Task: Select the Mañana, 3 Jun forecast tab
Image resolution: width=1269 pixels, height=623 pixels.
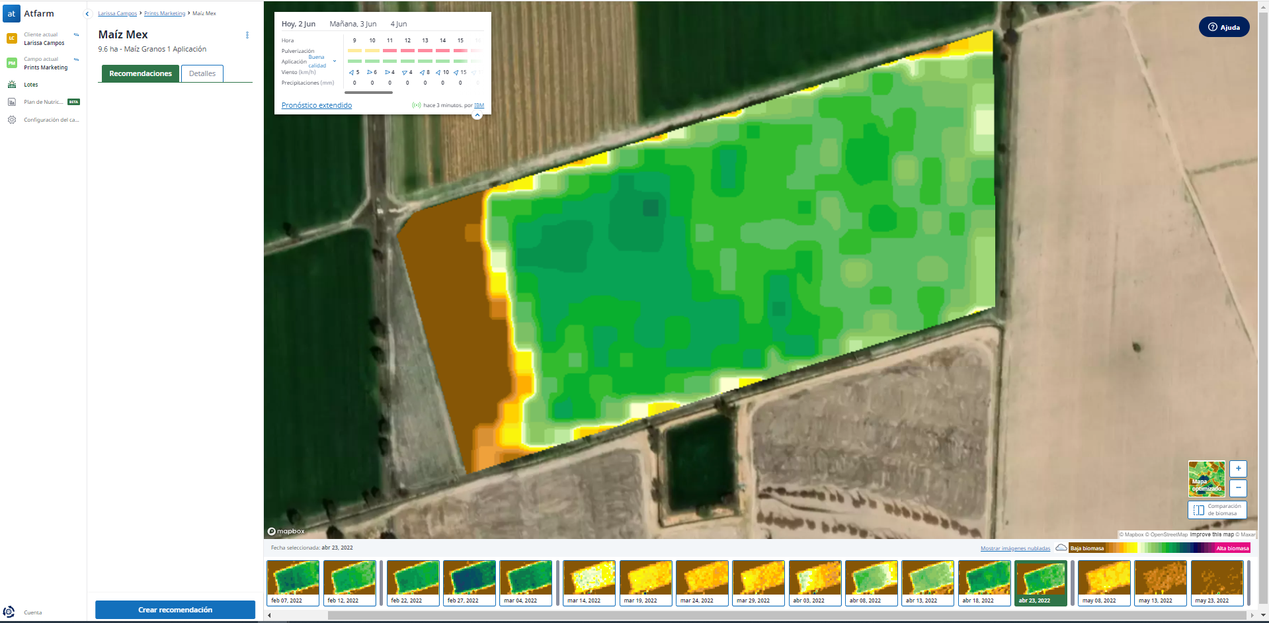Action: [x=353, y=24]
